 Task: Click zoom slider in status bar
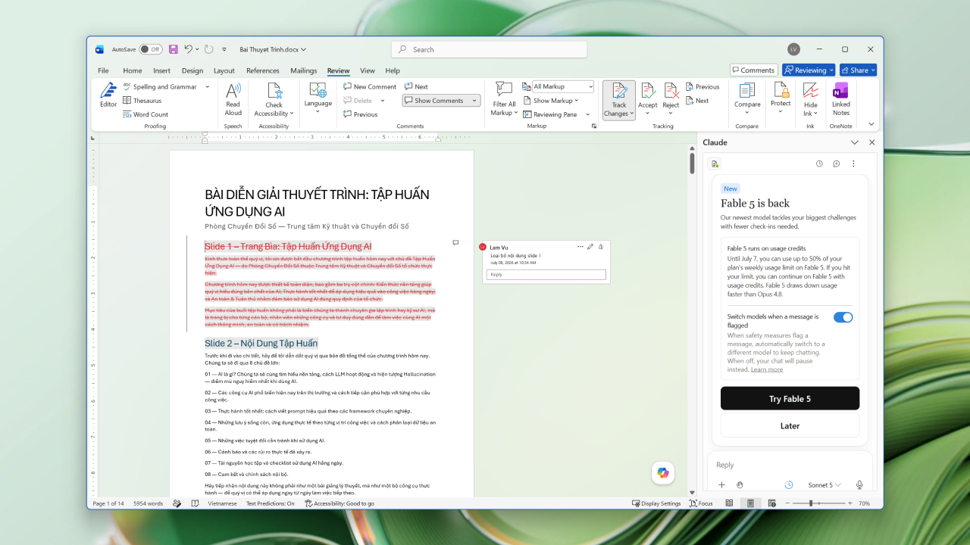tap(820, 503)
